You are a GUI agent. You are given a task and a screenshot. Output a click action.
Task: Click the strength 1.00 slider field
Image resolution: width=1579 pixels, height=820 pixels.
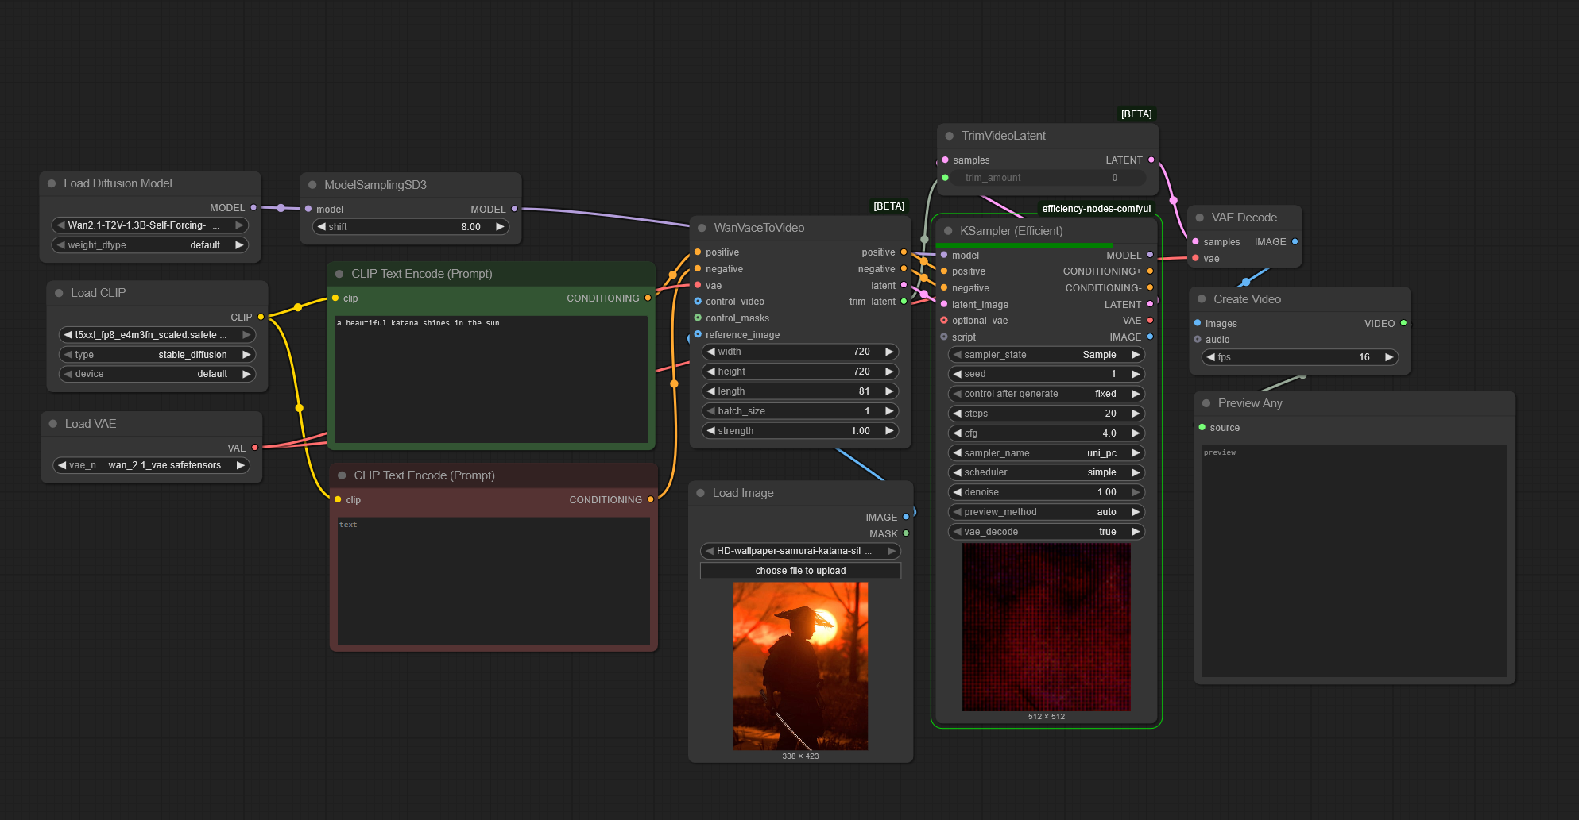pyautogui.click(x=800, y=431)
